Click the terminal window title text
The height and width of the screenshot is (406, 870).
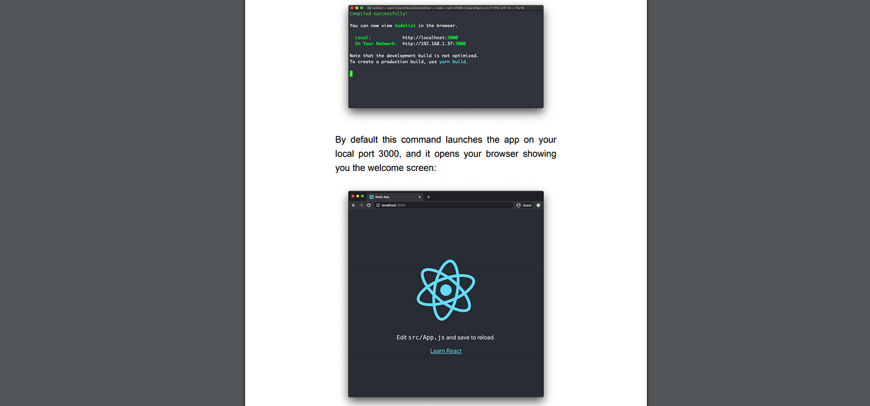[447, 7]
